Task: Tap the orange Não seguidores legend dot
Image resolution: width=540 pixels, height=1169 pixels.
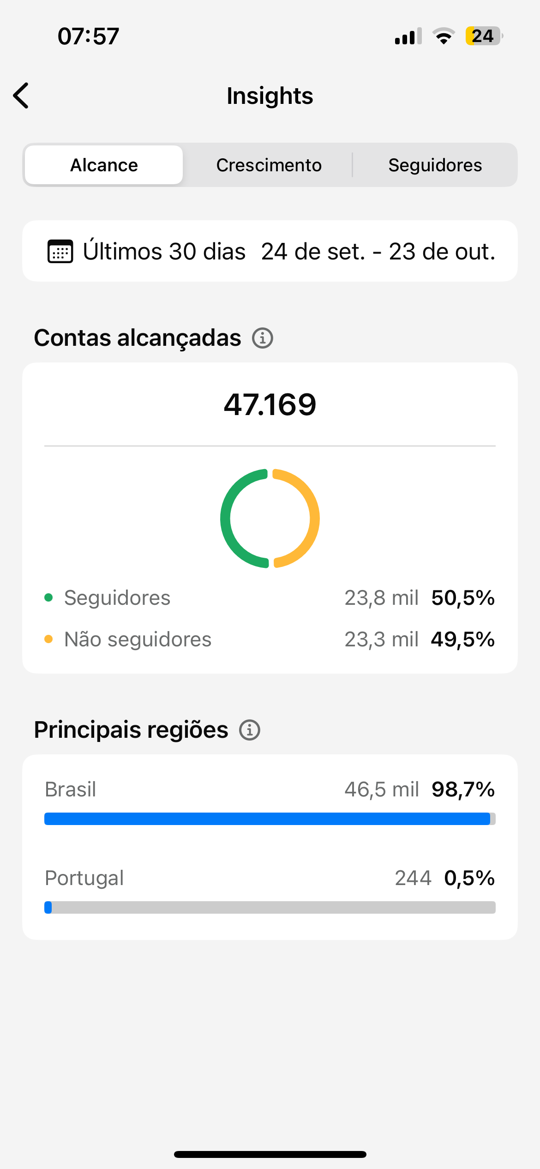Action: tap(48, 639)
